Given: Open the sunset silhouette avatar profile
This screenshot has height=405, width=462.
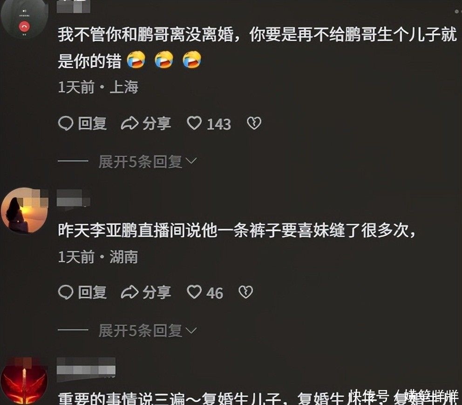Looking at the screenshot, I should pyautogui.click(x=25, y=210).
